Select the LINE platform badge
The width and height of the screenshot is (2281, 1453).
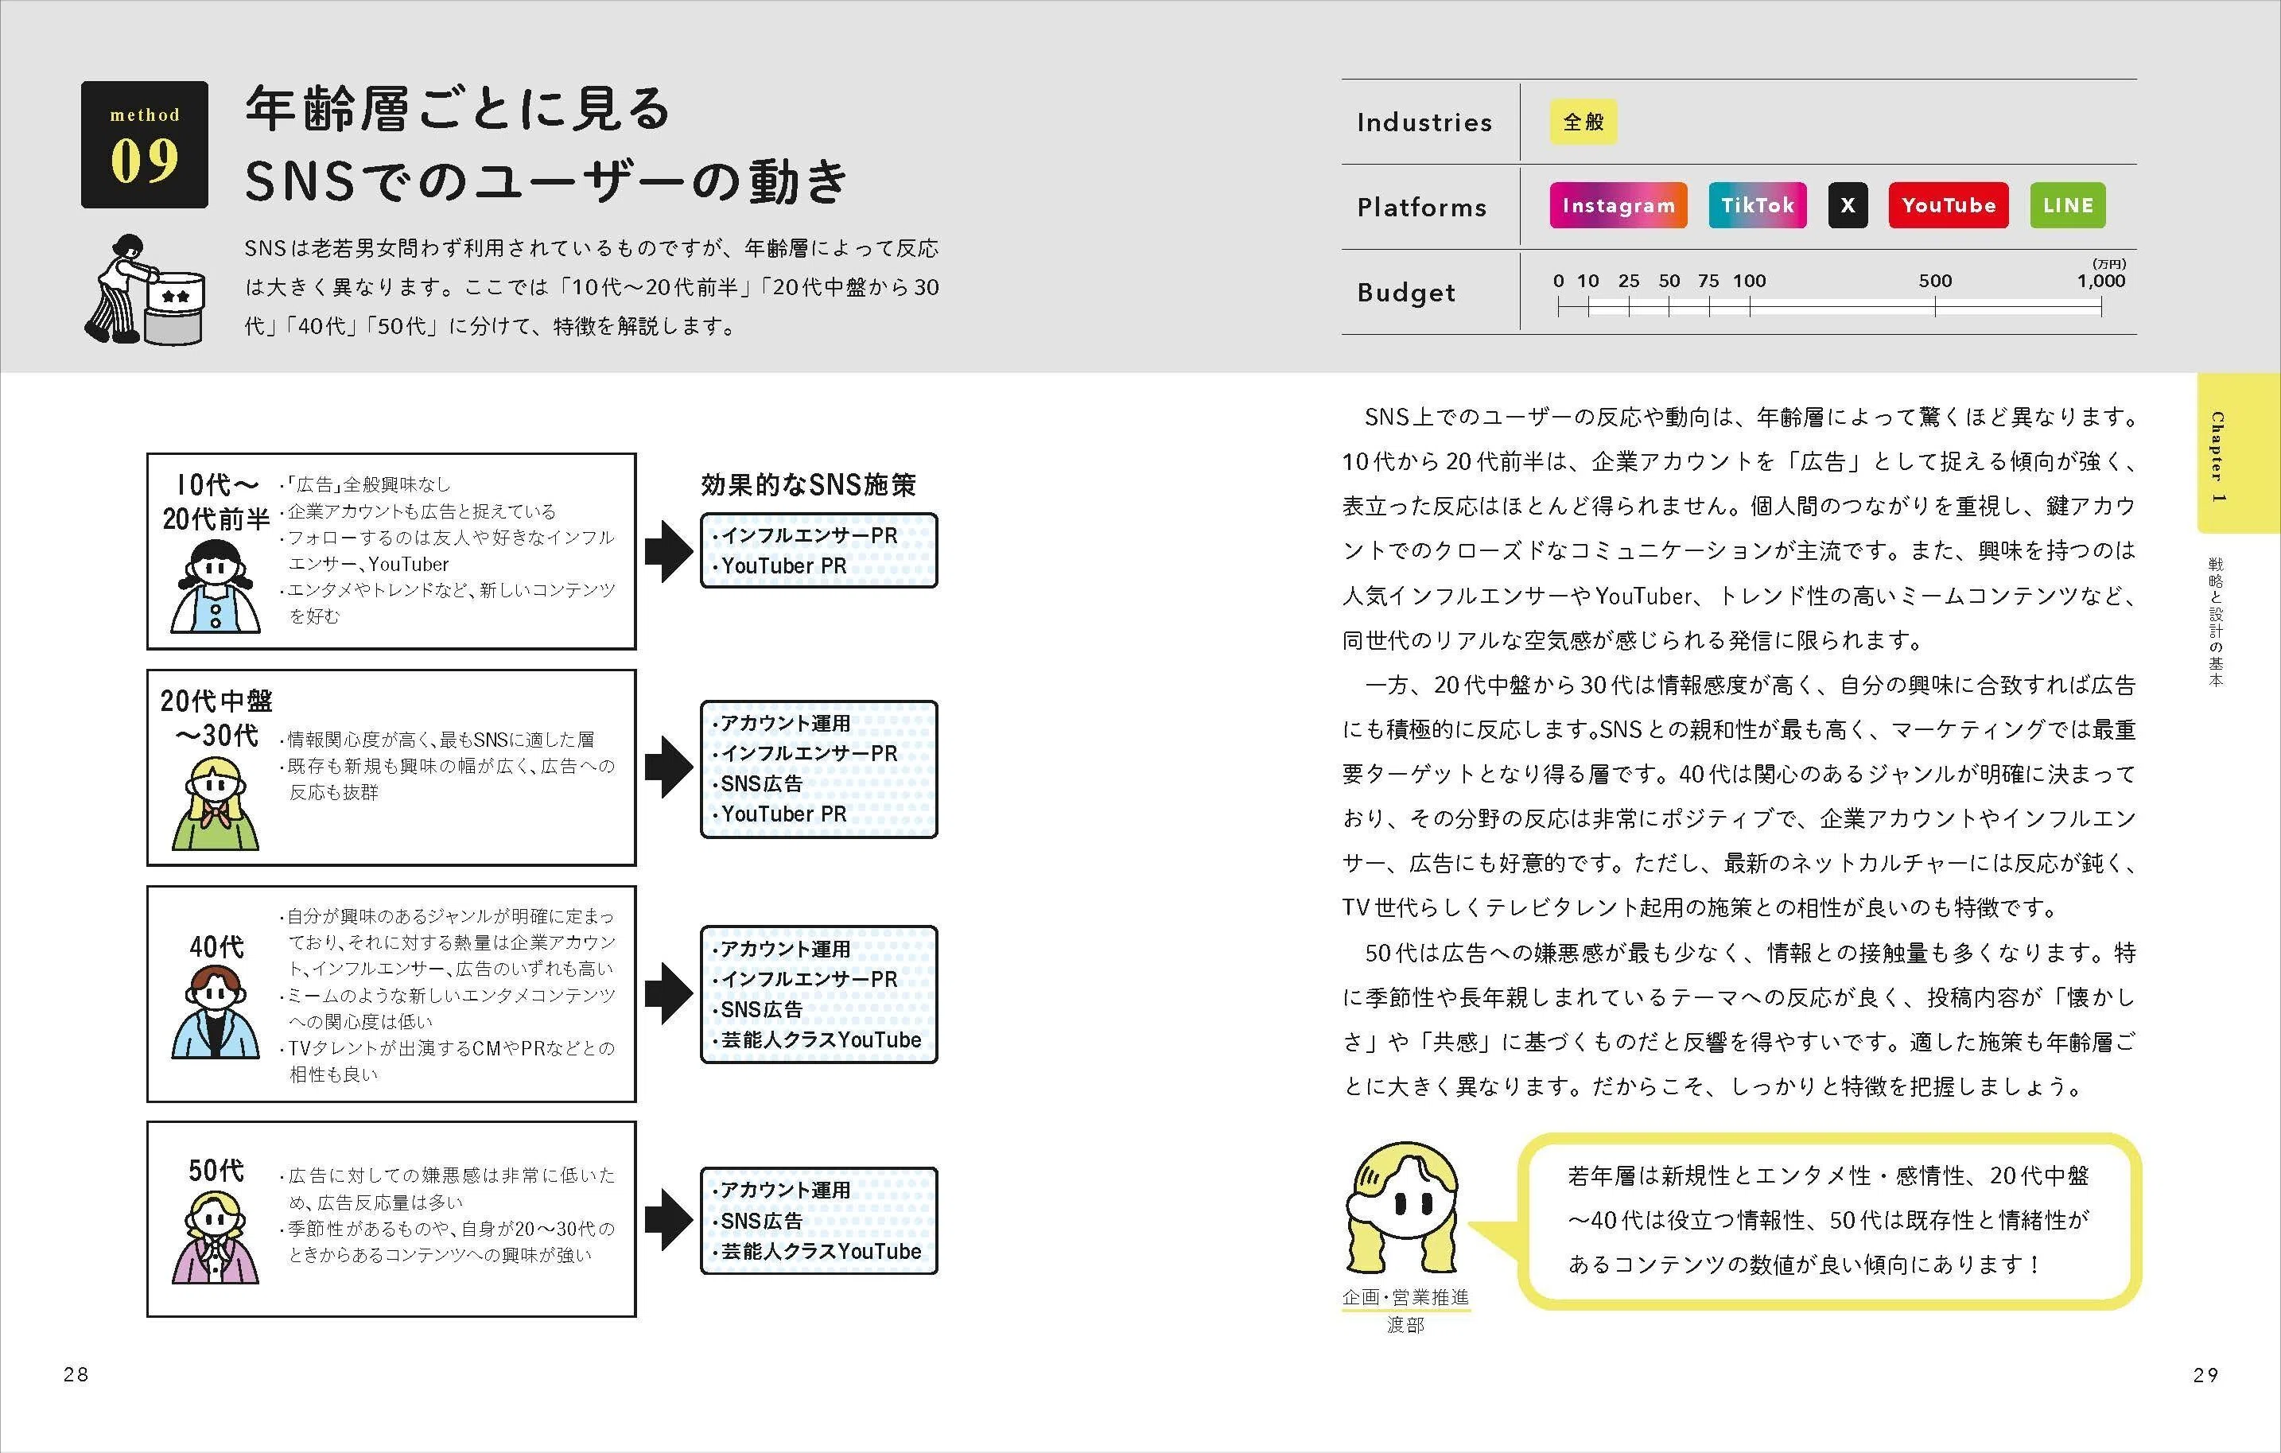(x=2068, y=205)
